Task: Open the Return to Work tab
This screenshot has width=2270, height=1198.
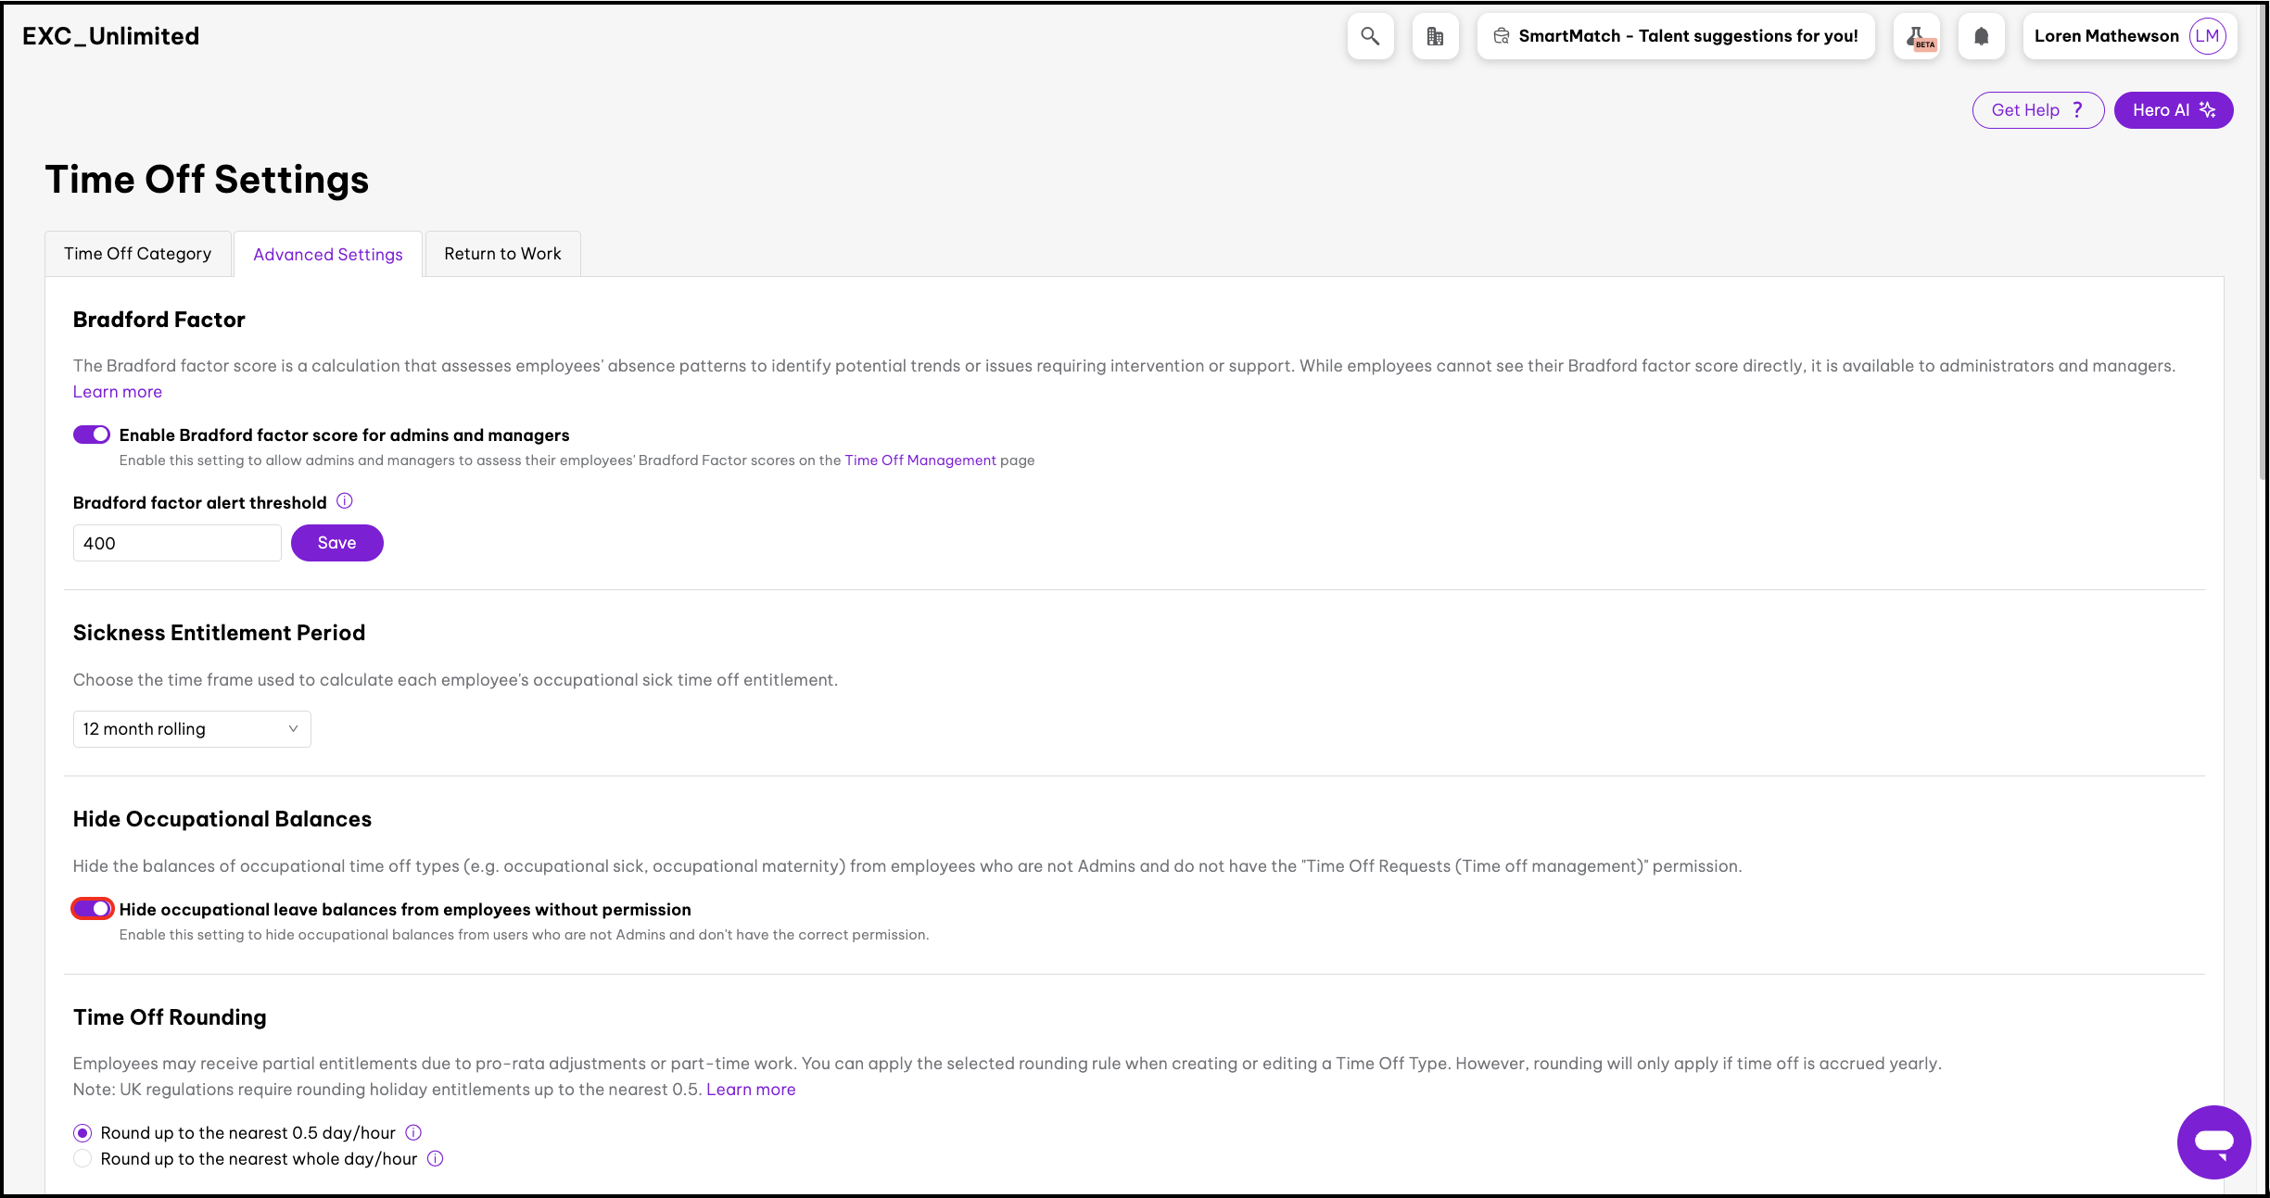Action: tap(502, 254)
